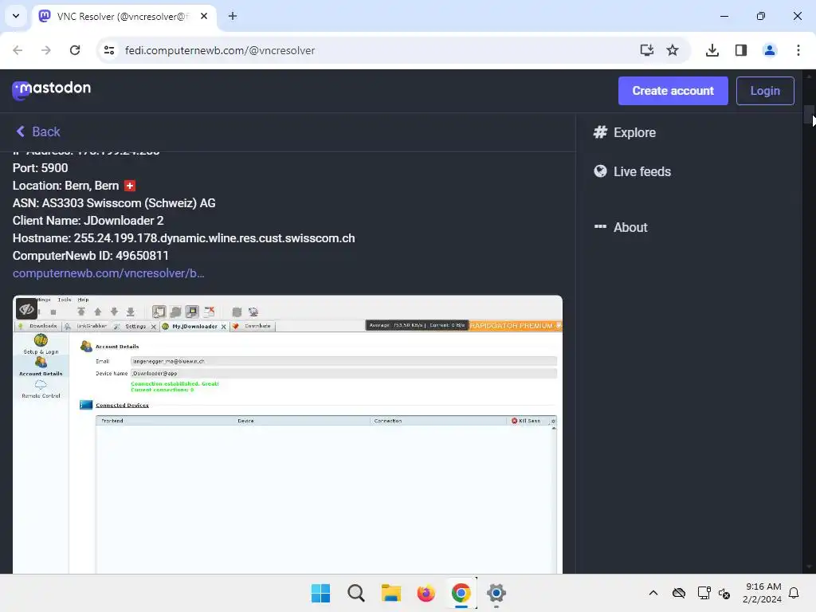This screenshot has width=816, height=612.
Task: Select the VNC Resolver browser tab
Action: tap(124, 16)
